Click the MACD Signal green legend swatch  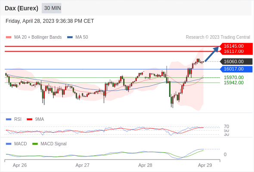pos(35,144)
